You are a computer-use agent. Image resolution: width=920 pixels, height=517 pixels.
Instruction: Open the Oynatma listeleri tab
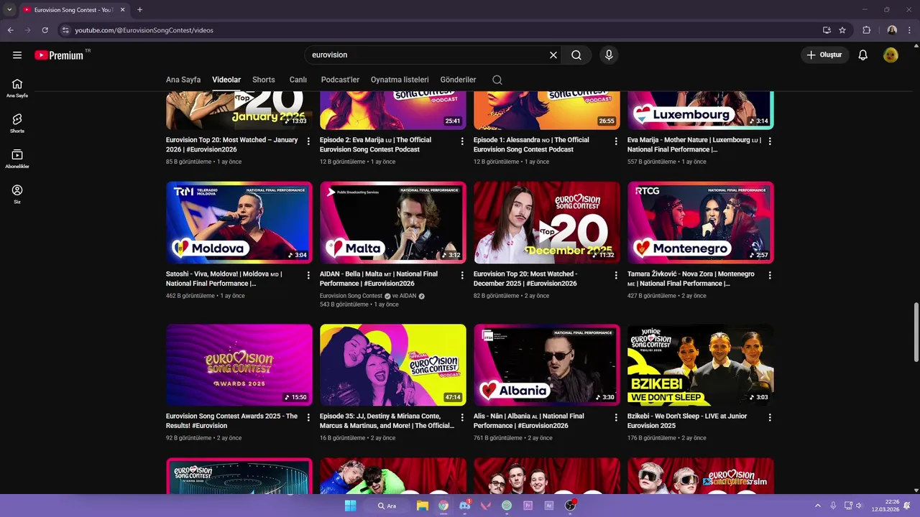(x=400, y=80)
